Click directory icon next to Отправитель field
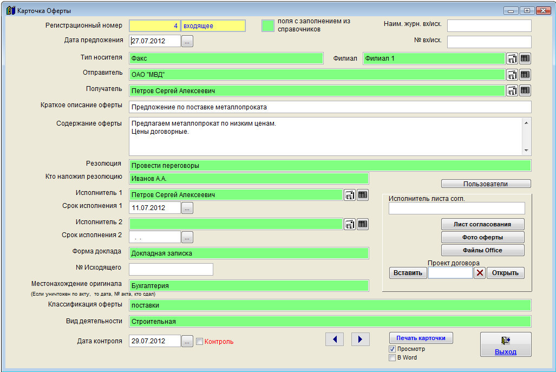 click(x=512, y=75)
